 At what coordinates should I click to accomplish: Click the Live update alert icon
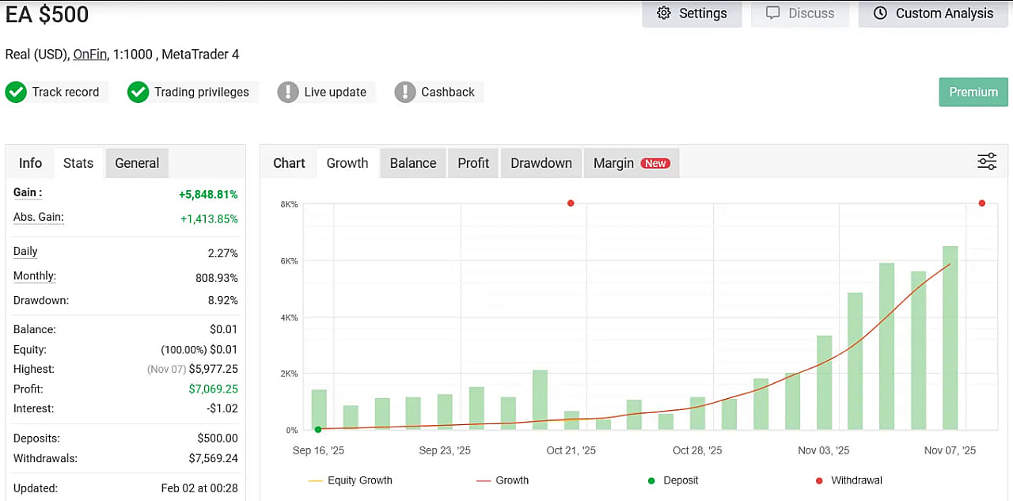pos(288,92)
